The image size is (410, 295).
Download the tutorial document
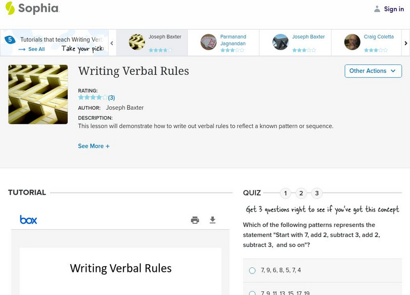click(x=213, y=220)
